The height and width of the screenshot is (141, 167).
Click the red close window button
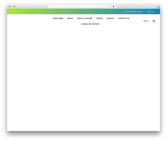click(10, 7)
